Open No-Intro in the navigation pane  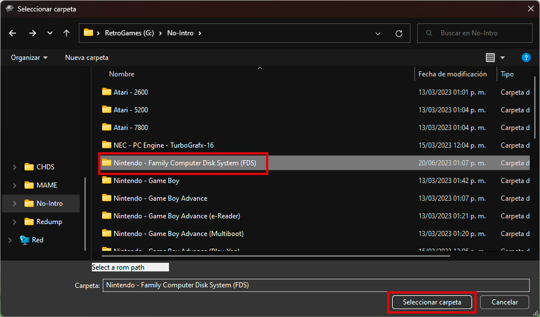[x=50, y=204]
